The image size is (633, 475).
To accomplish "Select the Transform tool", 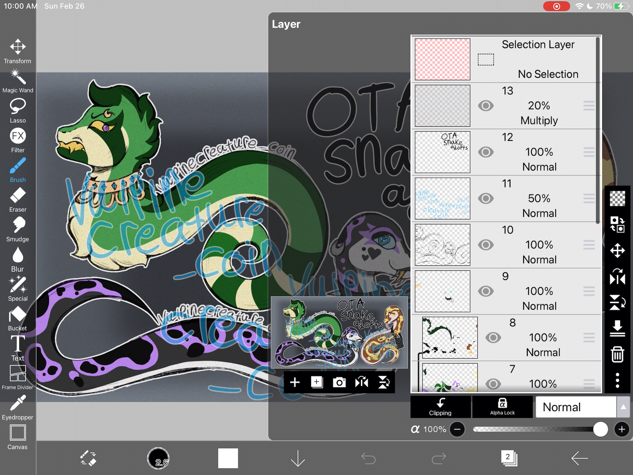I will tap(18, 51).
